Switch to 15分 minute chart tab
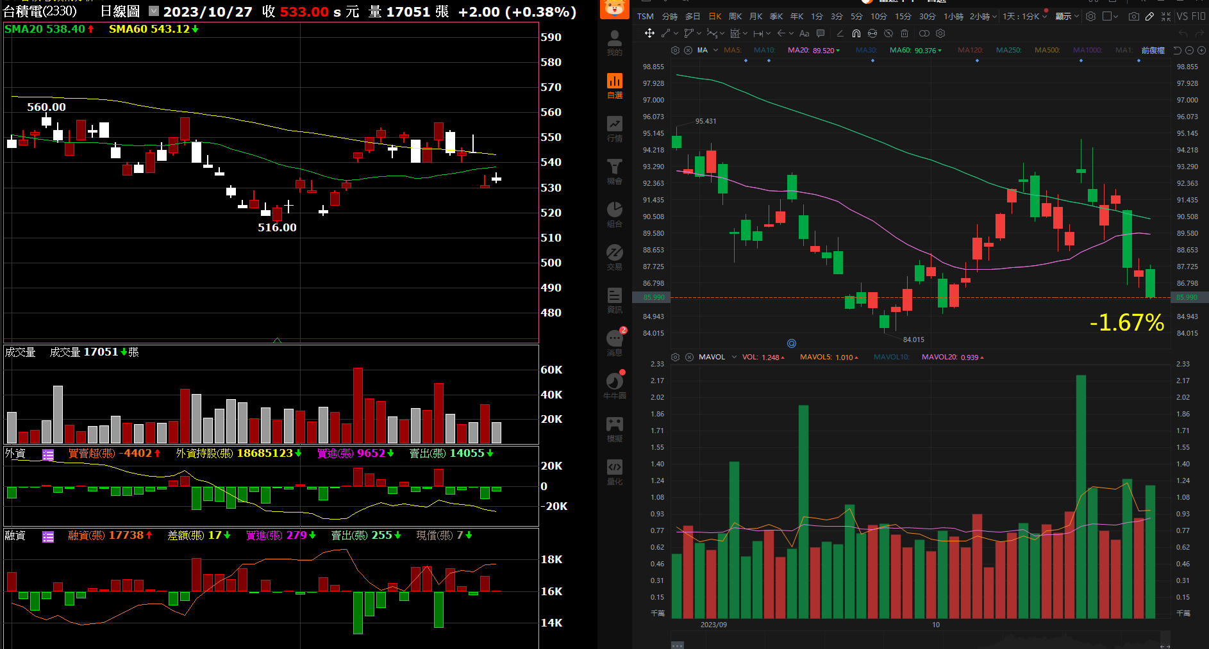 [x=903, y=16]
